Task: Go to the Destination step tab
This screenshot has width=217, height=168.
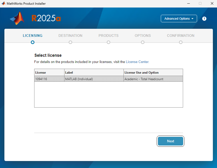Action: [x=70, y=36]
